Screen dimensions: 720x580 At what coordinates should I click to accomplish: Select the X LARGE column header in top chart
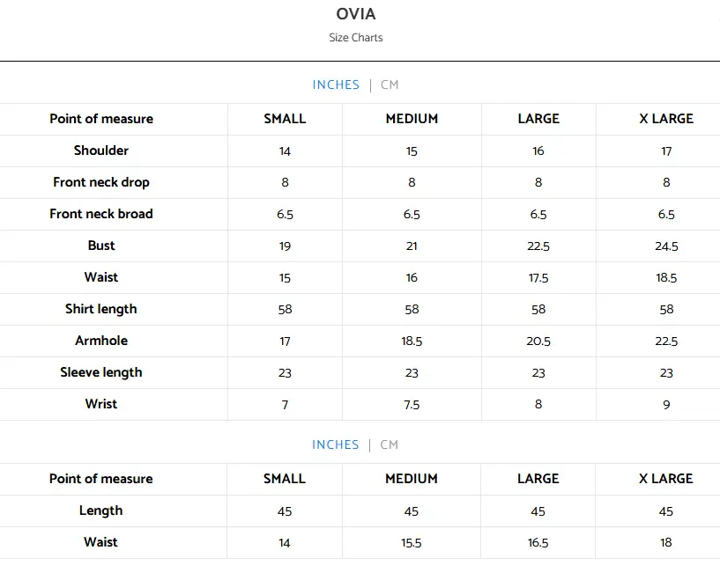[x=665, y=119]
